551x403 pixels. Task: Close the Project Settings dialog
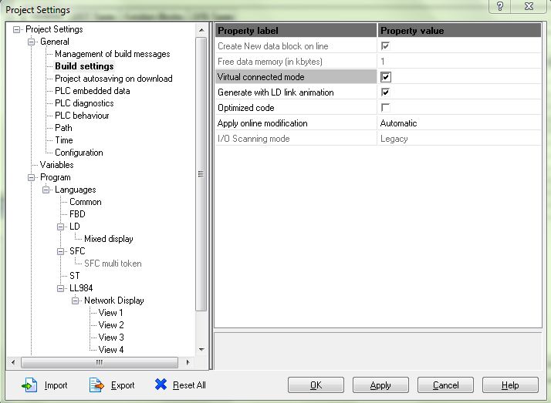point(529,6)
